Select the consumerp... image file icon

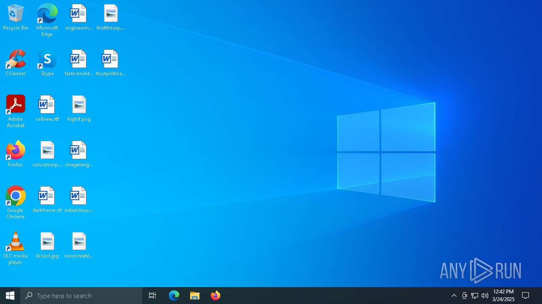pos(47,155)
